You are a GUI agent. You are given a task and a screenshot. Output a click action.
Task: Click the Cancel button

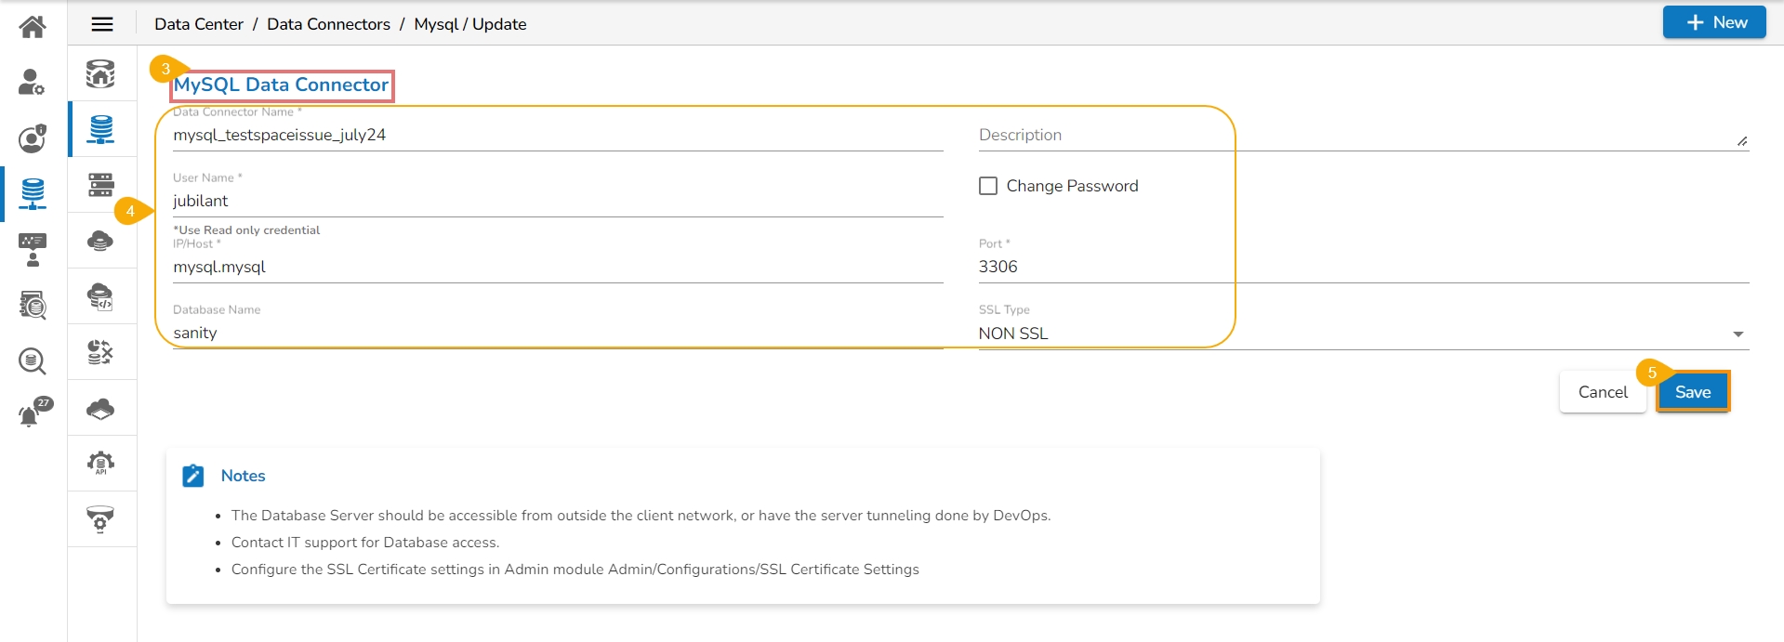(1603, 392)
